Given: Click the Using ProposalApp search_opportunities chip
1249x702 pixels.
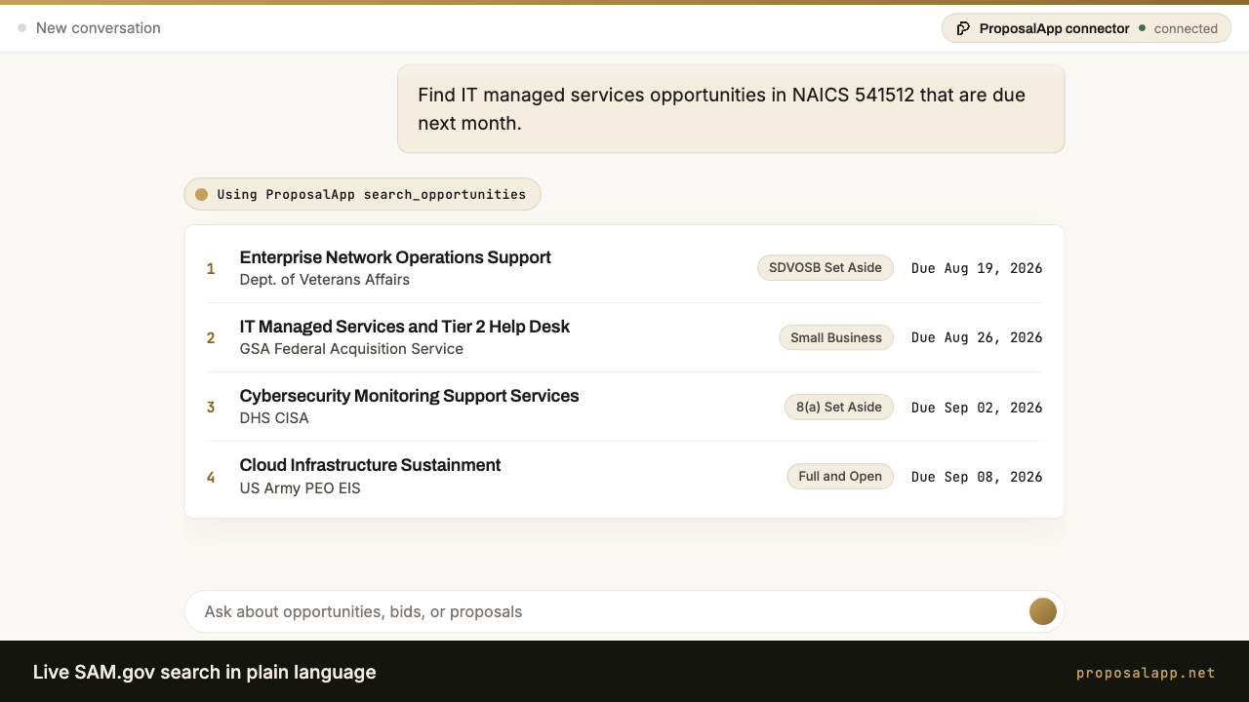Looking at the screenshot, I should point(362,194).
